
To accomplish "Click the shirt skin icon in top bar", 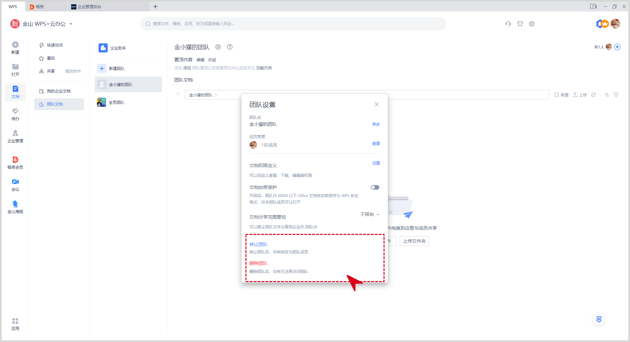I will [520, 24].
